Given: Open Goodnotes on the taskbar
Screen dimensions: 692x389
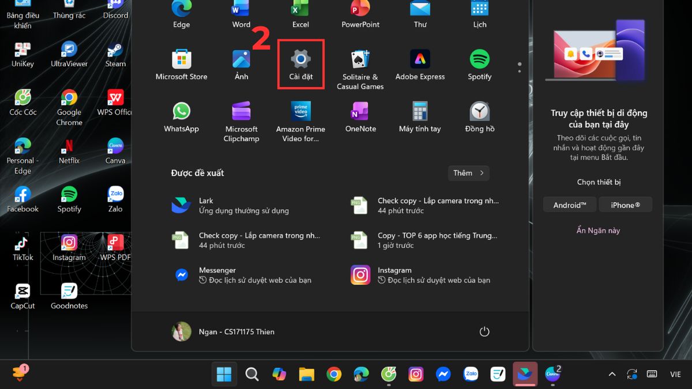Looking at the screenshot, I should click(x=498, y=374).
